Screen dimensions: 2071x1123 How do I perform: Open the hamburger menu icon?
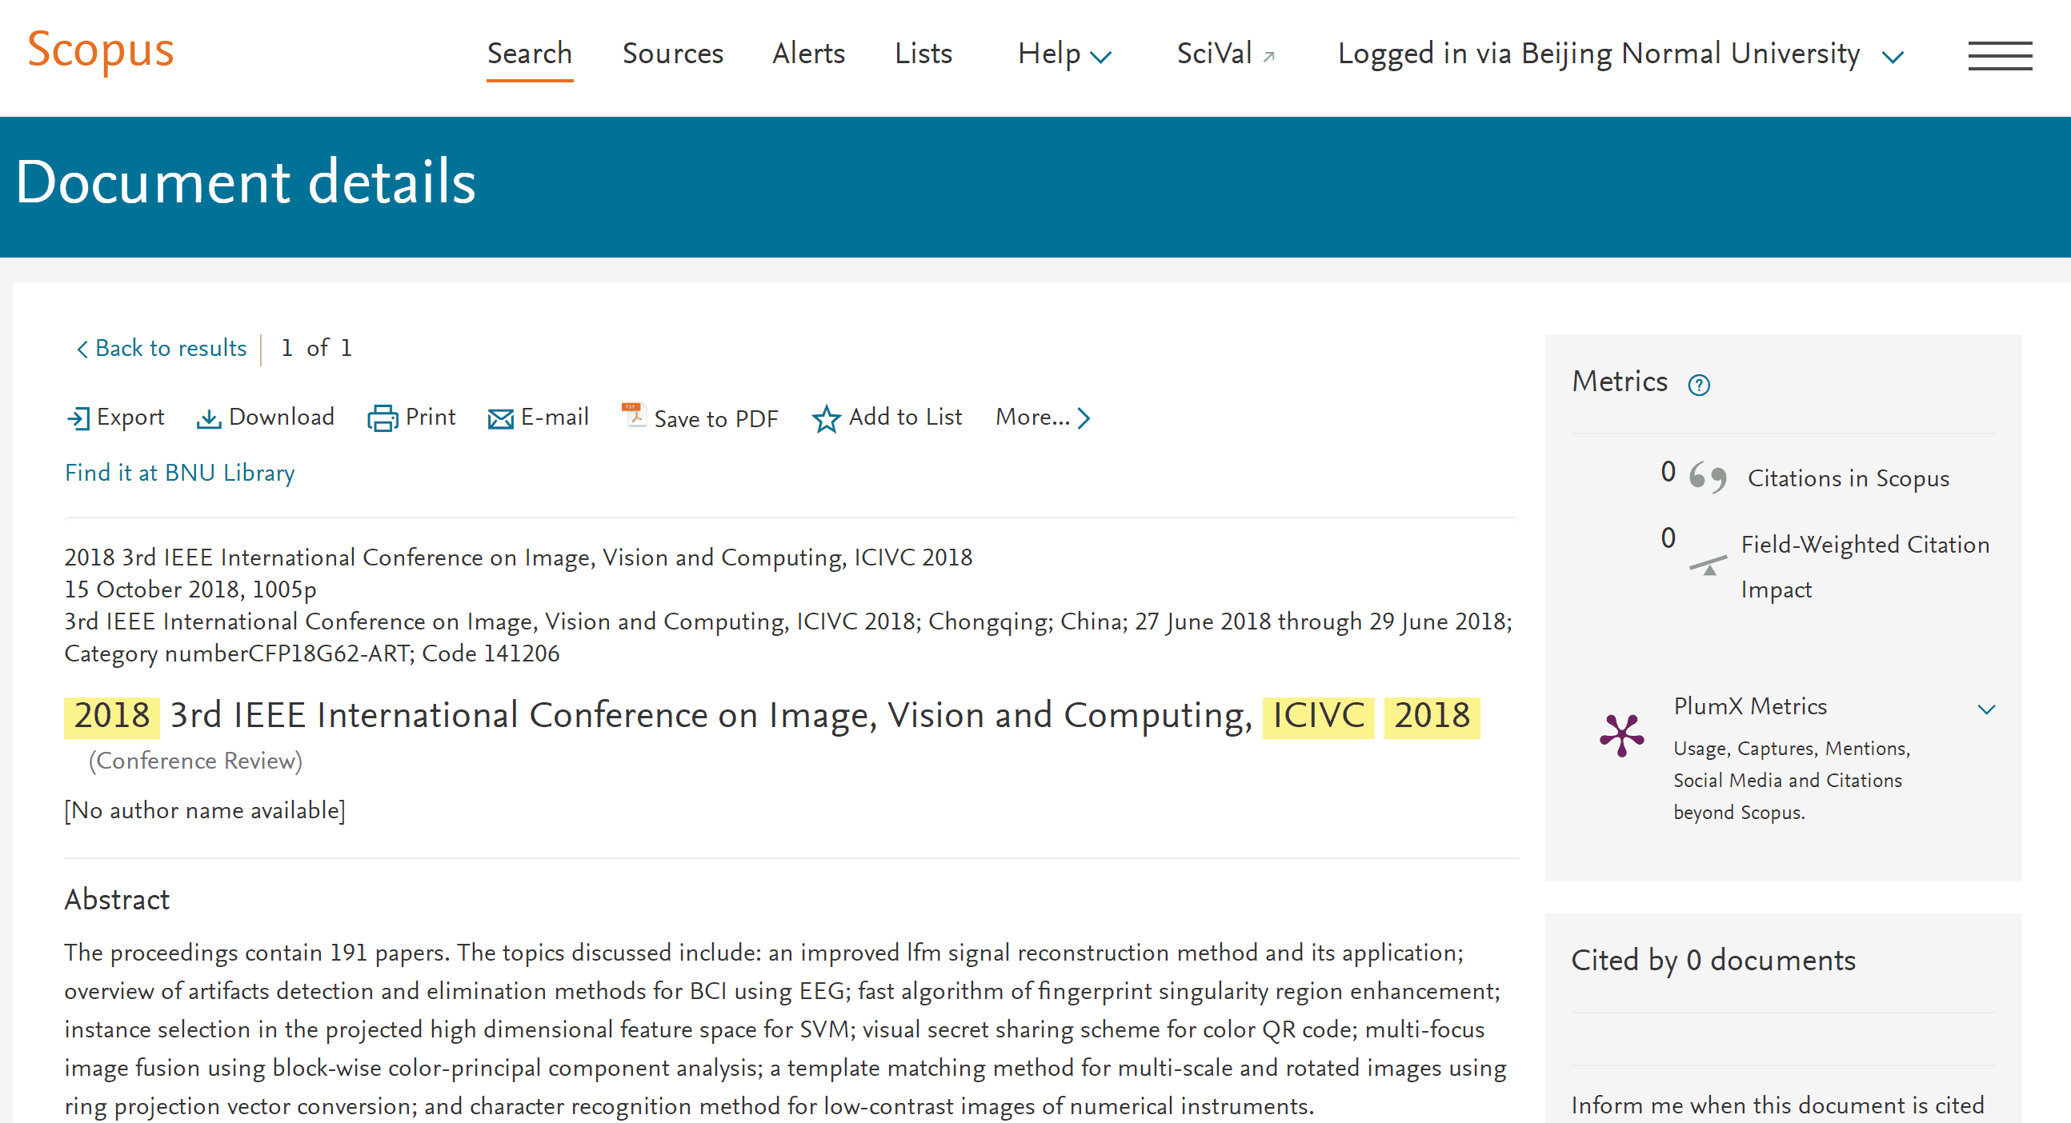click(2000, 55)
